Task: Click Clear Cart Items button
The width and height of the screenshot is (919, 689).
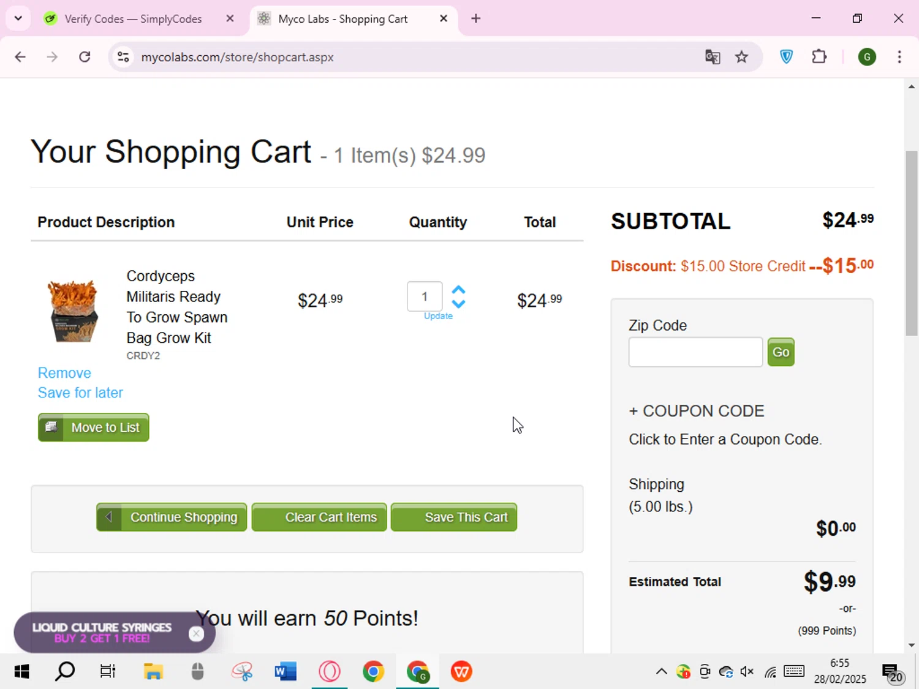Action: (x=319, y=518)
